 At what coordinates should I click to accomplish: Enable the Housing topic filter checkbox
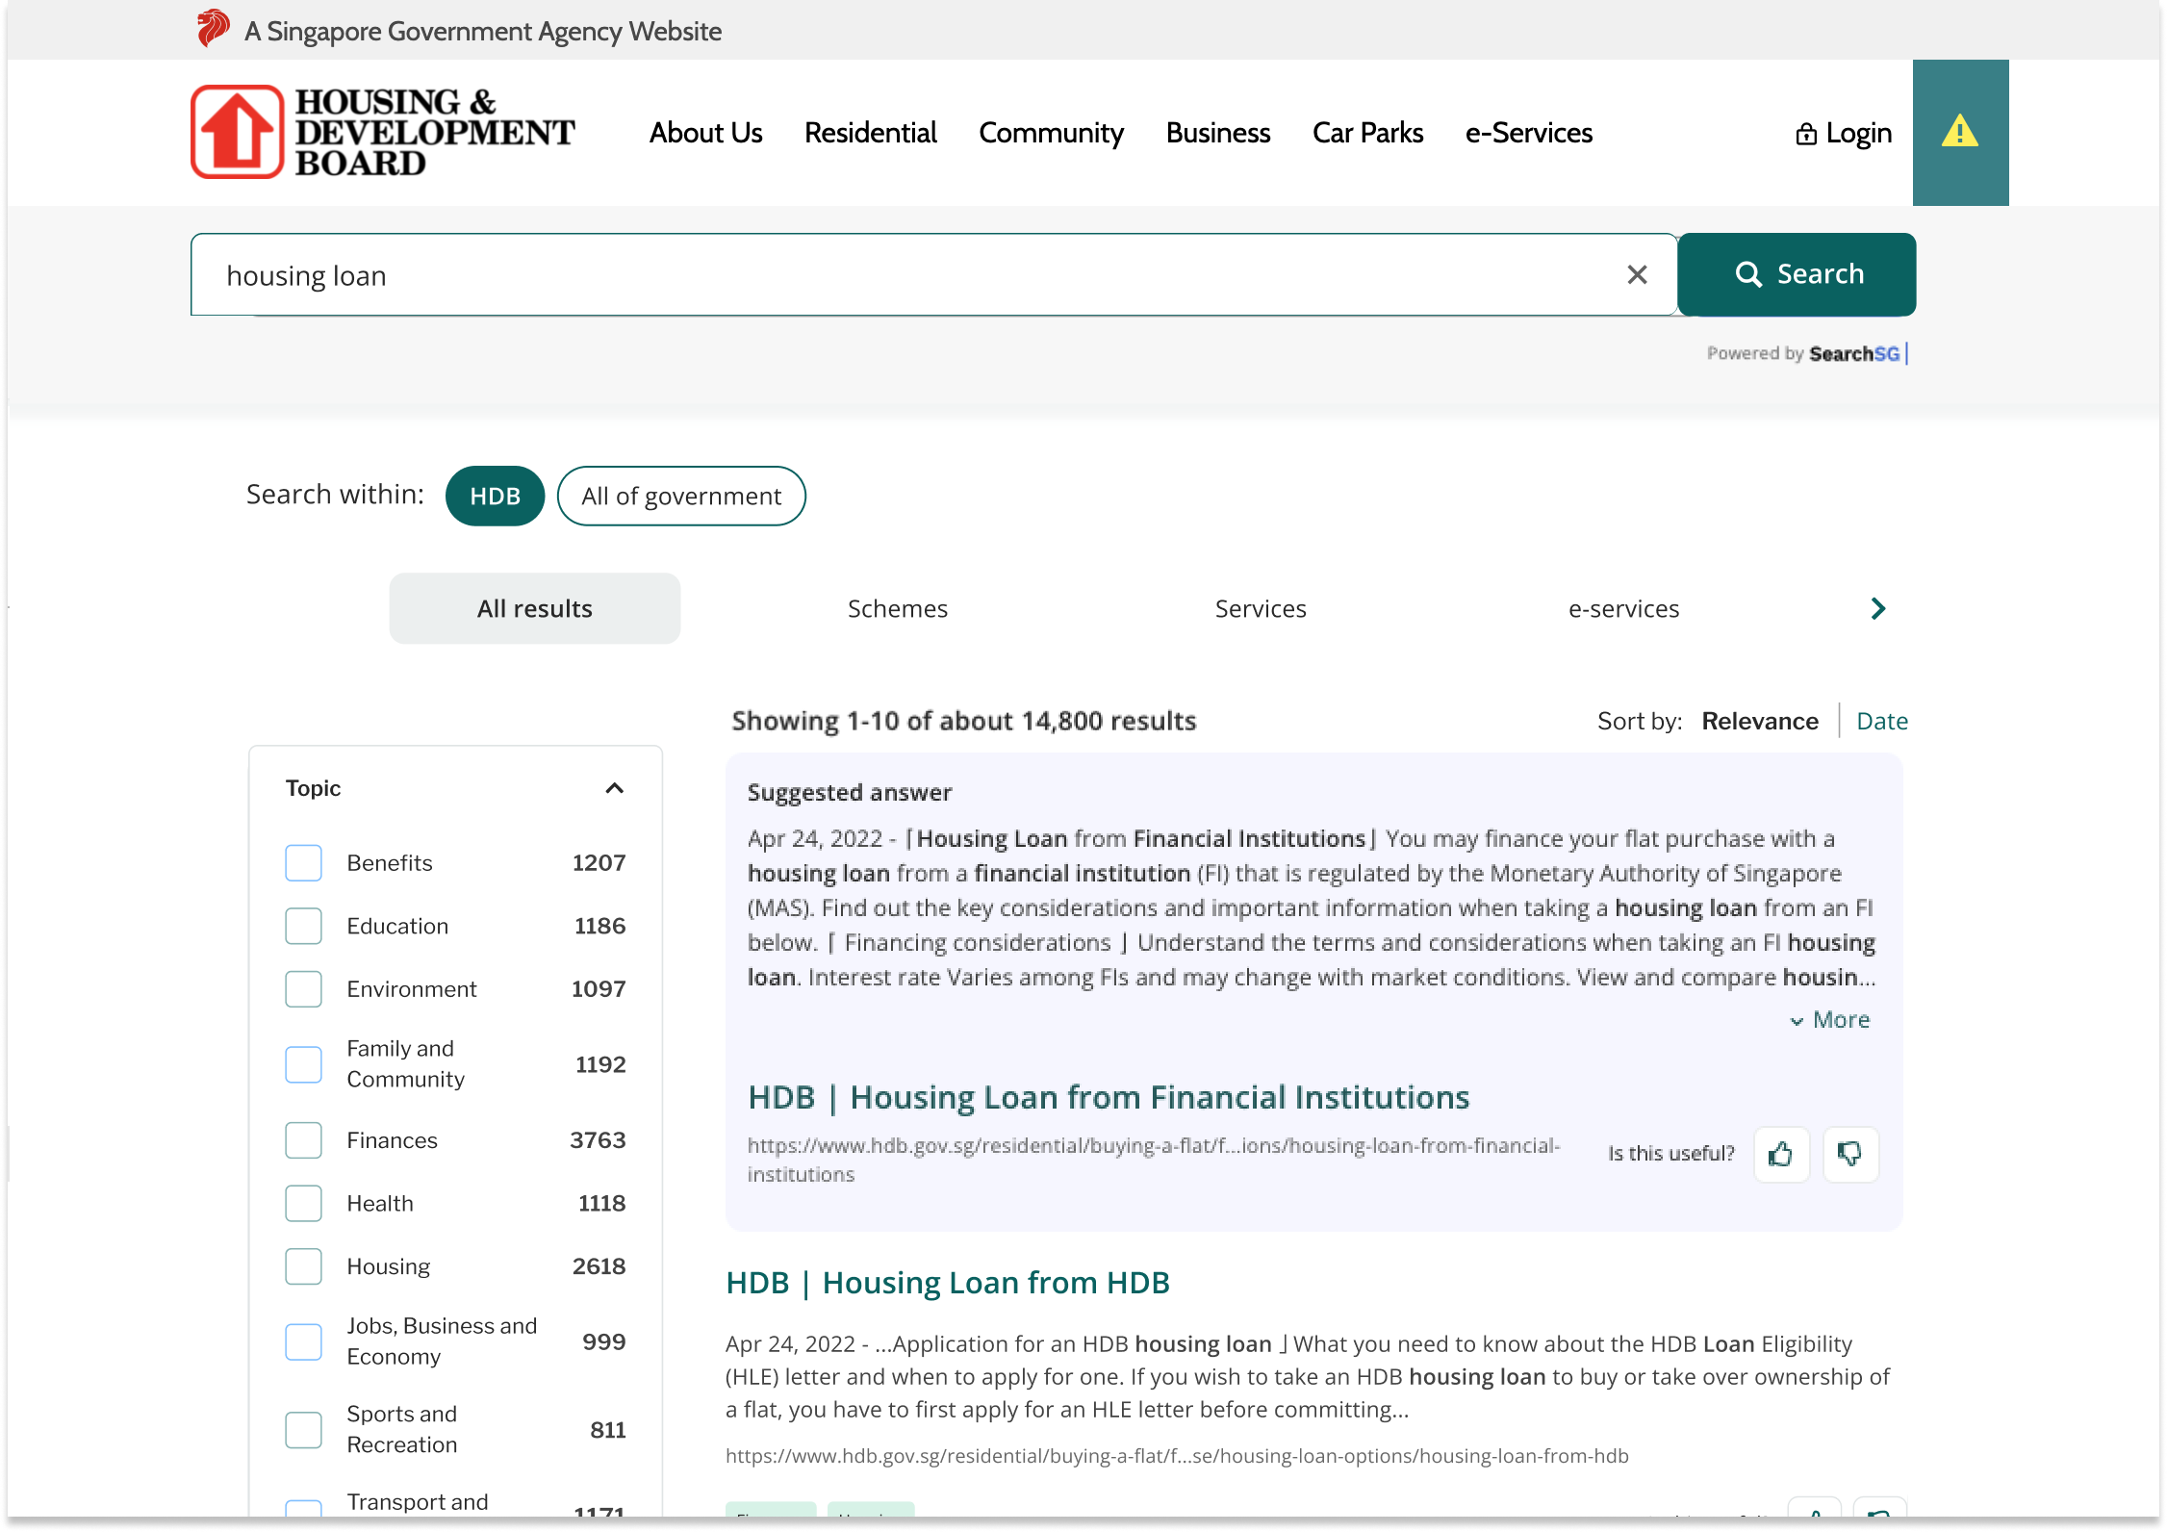pos(303,1266)
